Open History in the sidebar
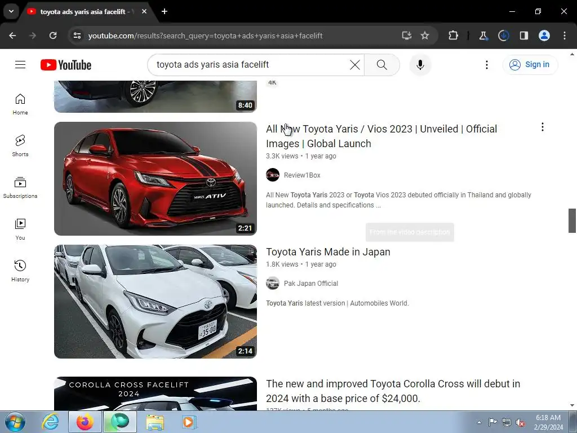The image size is (577, 433). point(20,271)
